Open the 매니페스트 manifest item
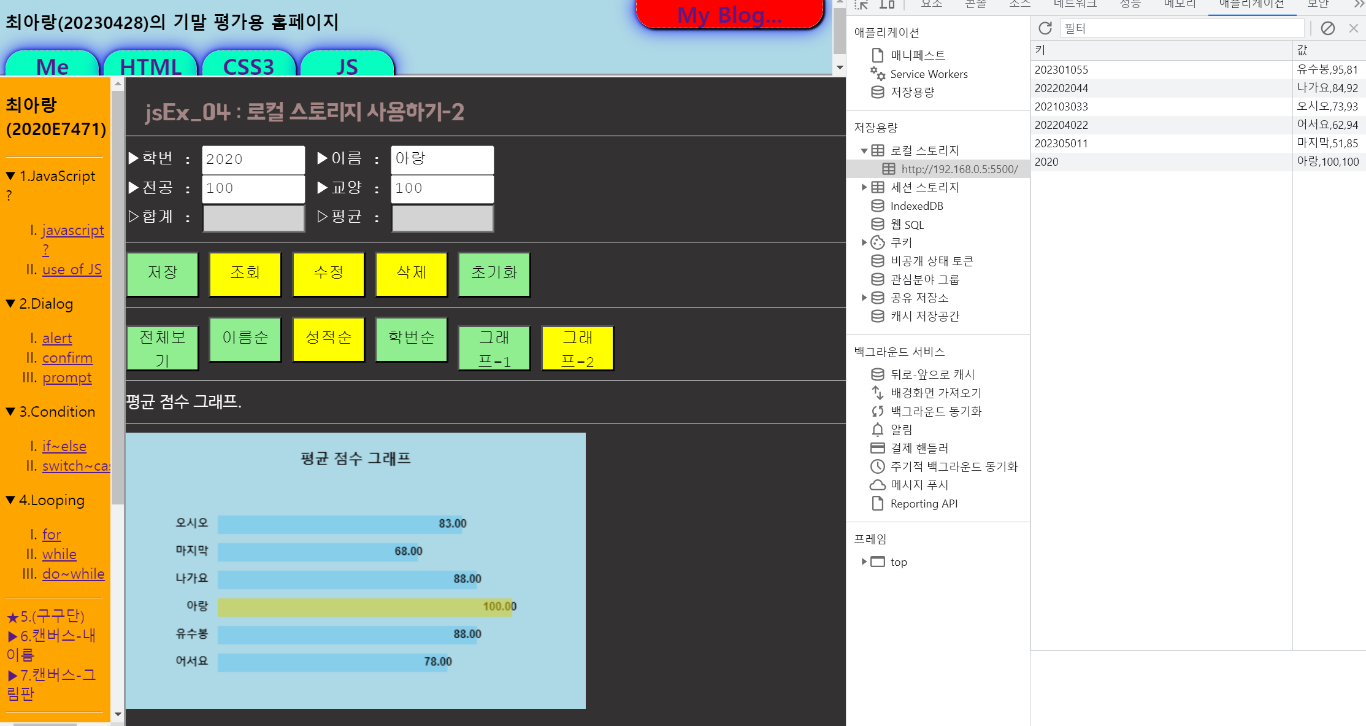Viewport: 1366px width, 726px height. [x=917, y=55]
